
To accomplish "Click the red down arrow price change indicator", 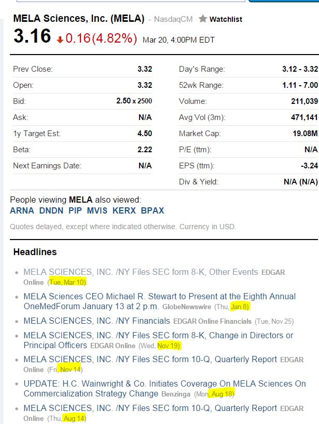I will (x=60, y=39).
